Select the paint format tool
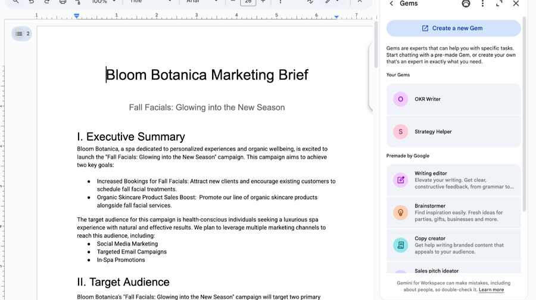536x300 pixels. pyautogui.click(x=78, y=2)
